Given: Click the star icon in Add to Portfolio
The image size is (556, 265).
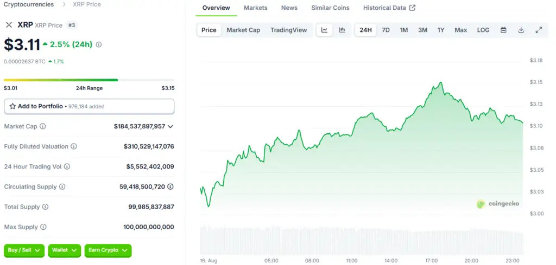Looking at the screenshot, I should [12, 106].
